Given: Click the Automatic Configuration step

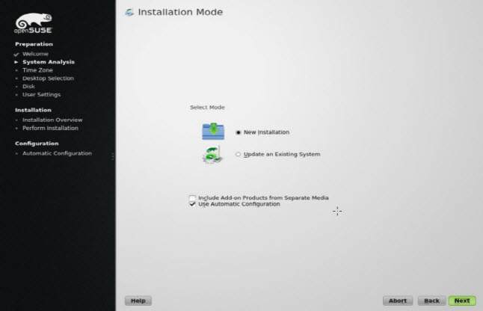Looking at the screenshot, I should [x=57, y=153].
